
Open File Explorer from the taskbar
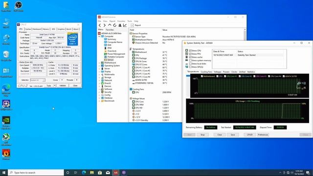click(92, 173)
